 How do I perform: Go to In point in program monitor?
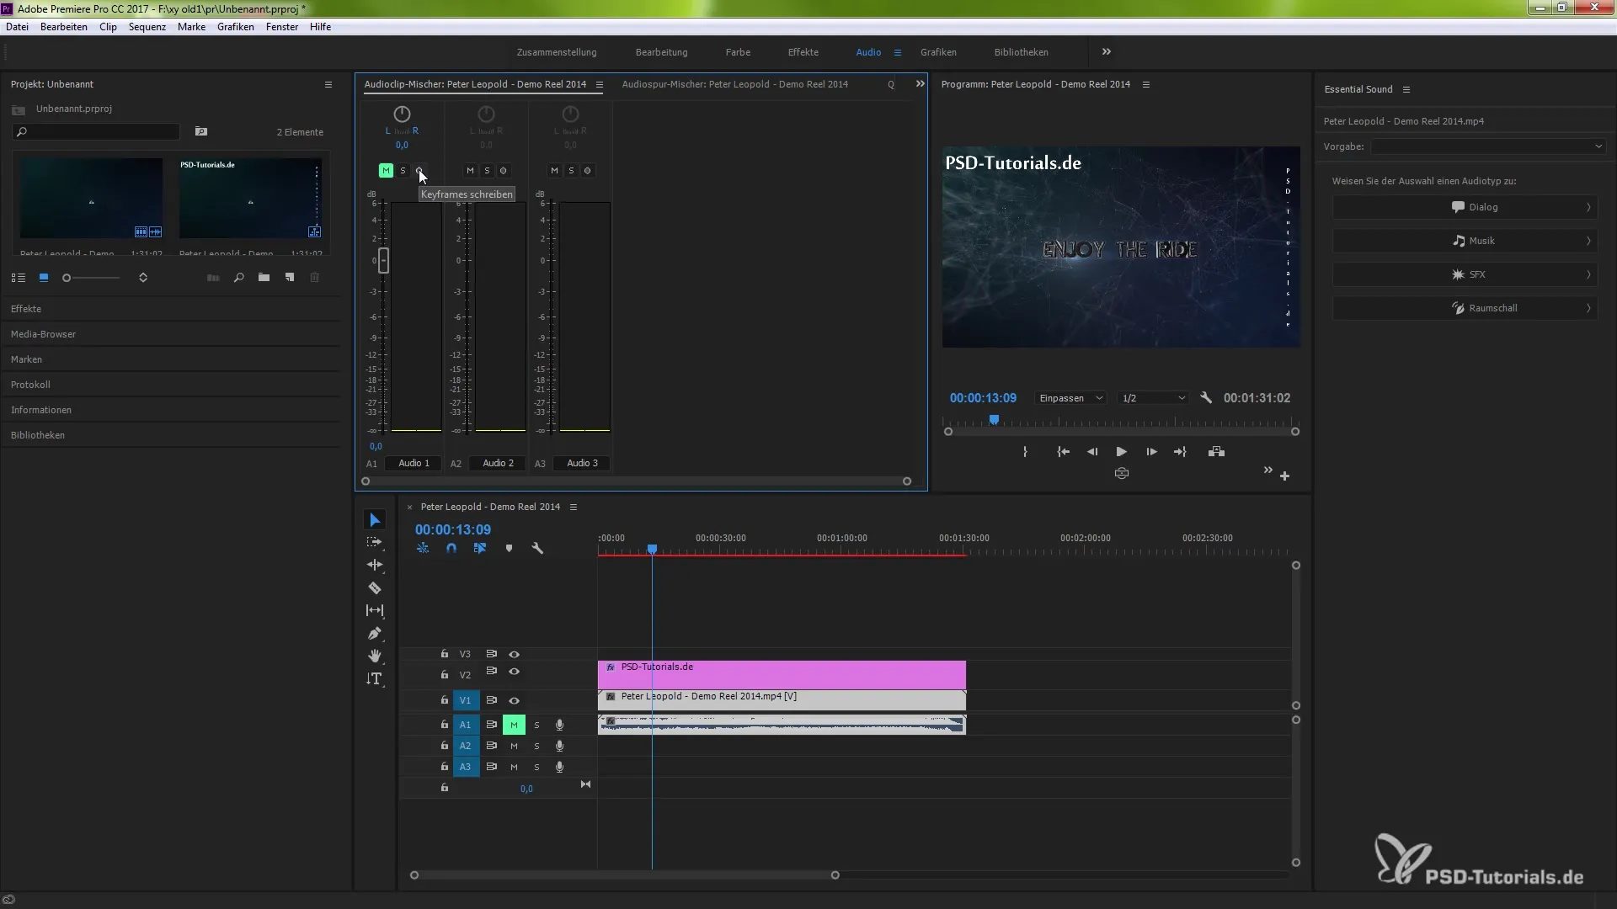tap(1064, 452)
